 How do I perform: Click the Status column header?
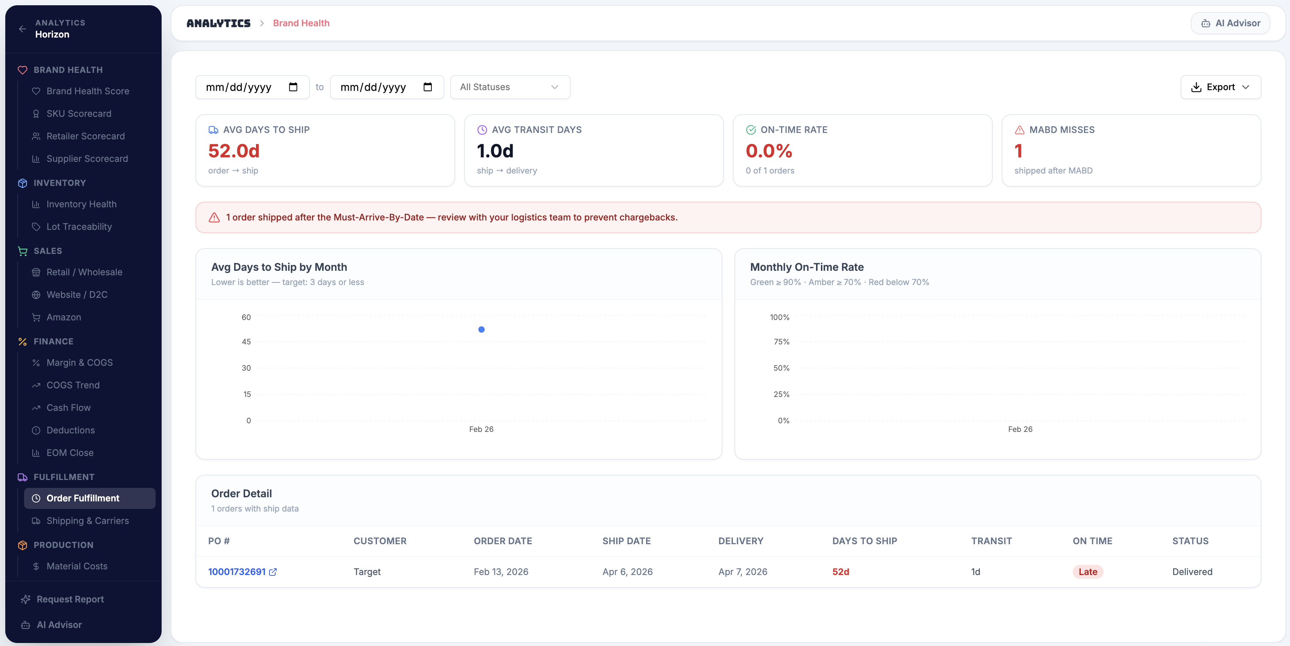point(1190,542)
